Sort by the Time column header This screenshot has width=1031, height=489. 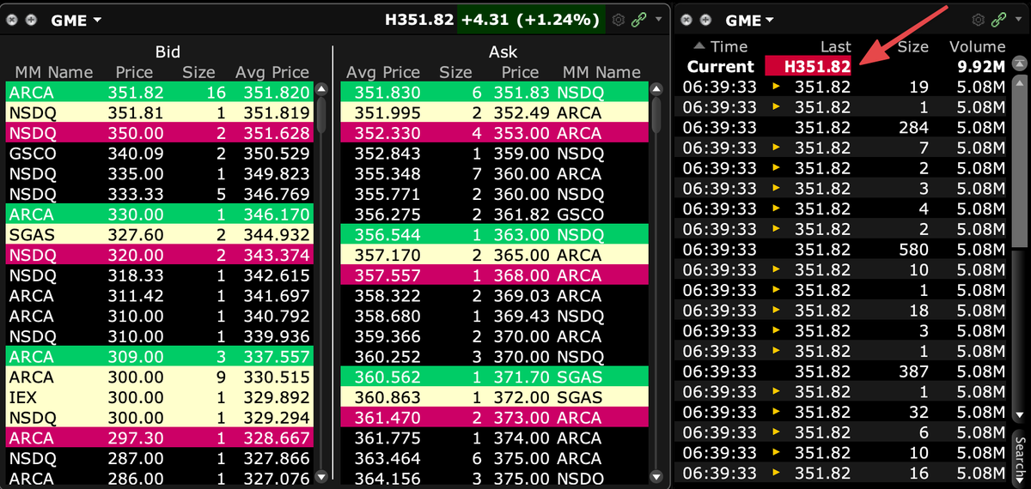click(719, 46)
